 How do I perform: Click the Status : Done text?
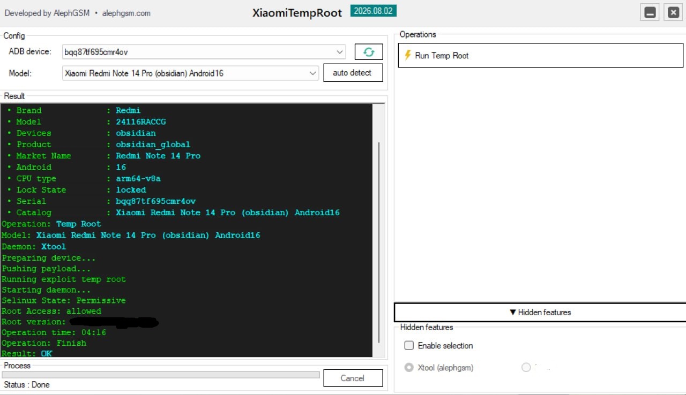pos(27,384)
